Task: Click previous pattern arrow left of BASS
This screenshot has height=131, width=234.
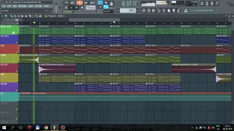Action: click(118, 11)
